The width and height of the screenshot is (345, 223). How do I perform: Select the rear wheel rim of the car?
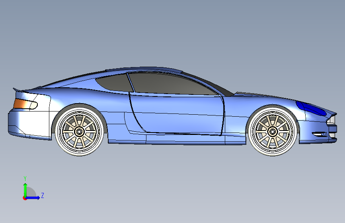[x=79, y=132]
